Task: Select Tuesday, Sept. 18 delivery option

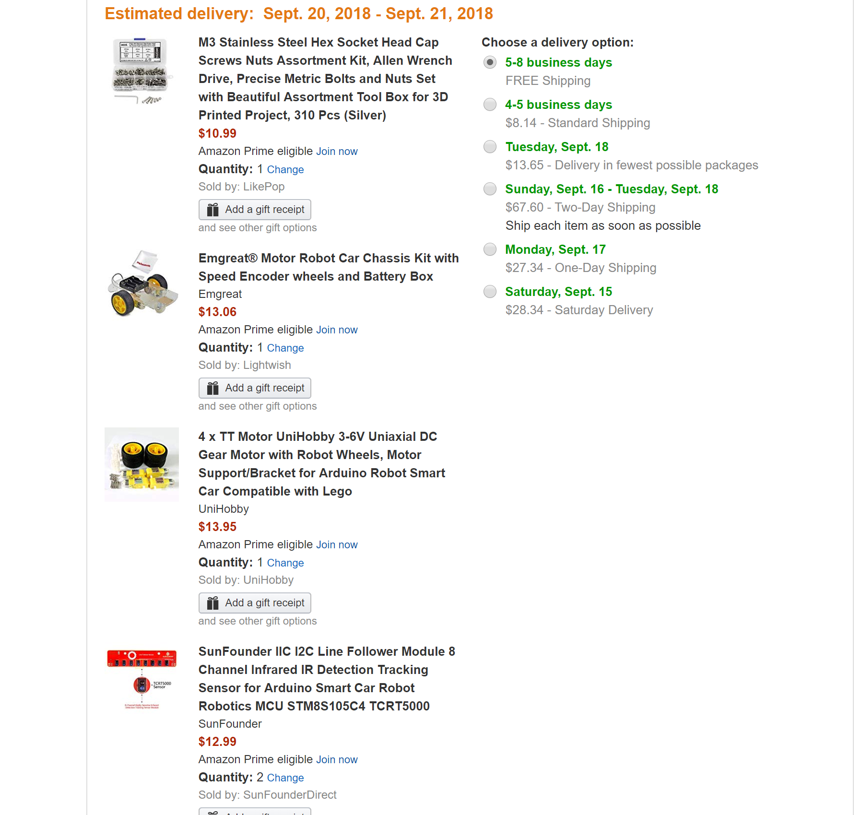Action: [490, 147]
